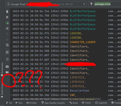121x106 pixels.
Task: Toggle soft-wrap icon in Logcat toolbar
Action: pyautogui.click(x=7, y=45)
